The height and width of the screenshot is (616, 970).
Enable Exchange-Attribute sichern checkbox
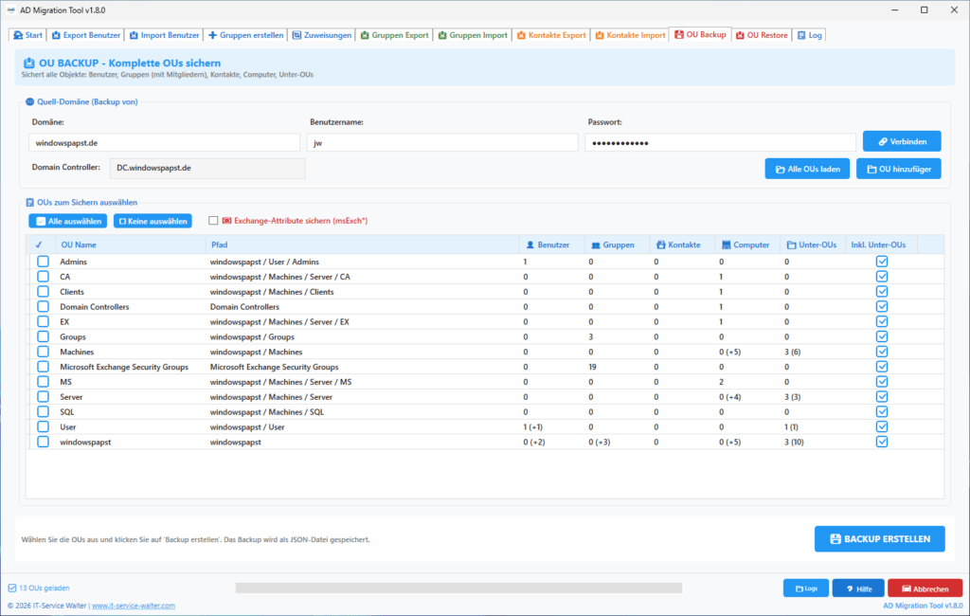[213, 221]
